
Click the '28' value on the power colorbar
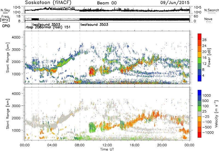(x=204, y=40)
